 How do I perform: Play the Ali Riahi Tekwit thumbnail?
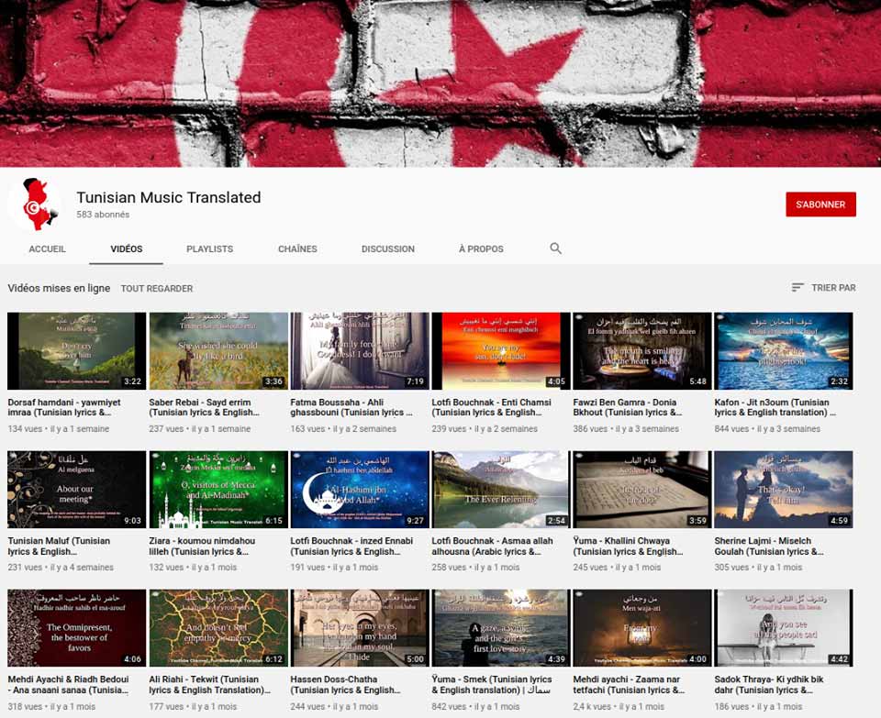point(218,628)
